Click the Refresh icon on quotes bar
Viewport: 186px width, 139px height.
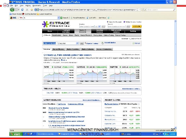pos(134,43)
